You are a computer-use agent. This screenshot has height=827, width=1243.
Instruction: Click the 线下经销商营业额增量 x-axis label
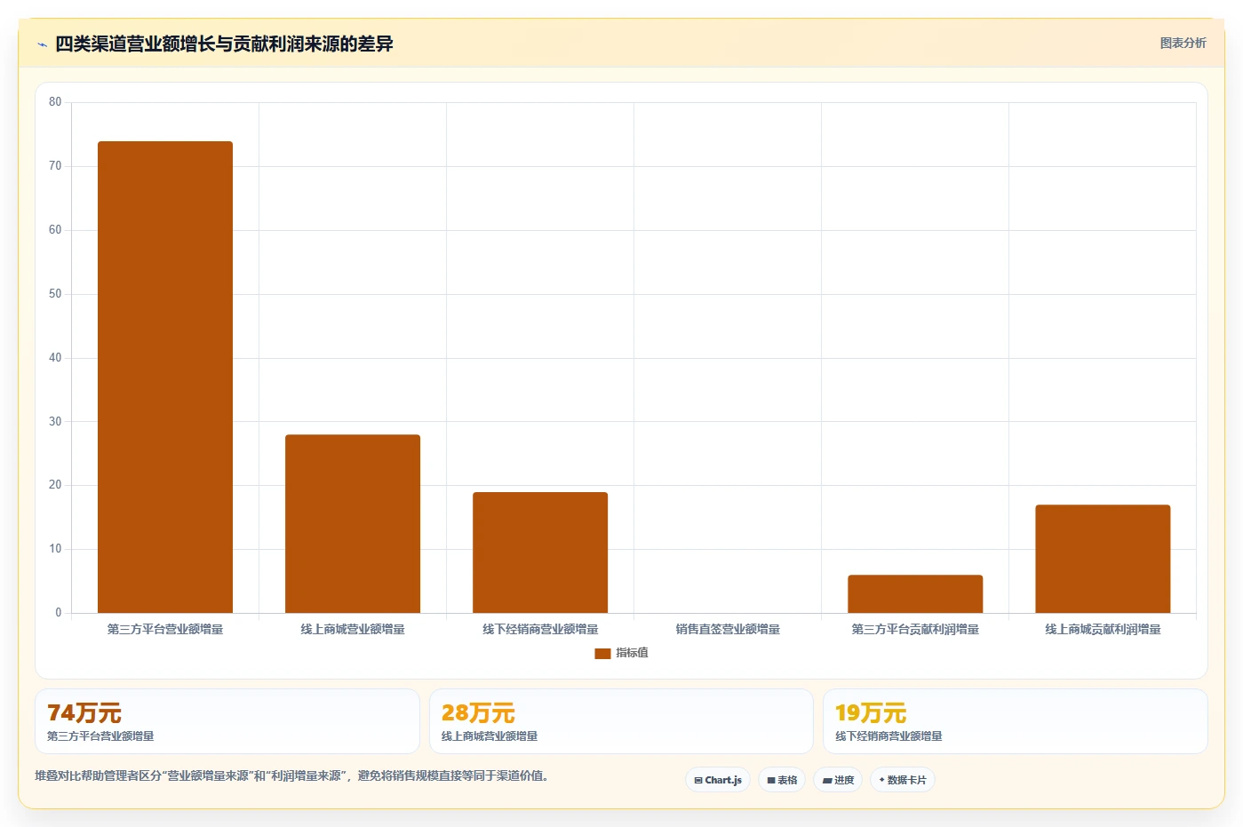click(x=540, y=629)
